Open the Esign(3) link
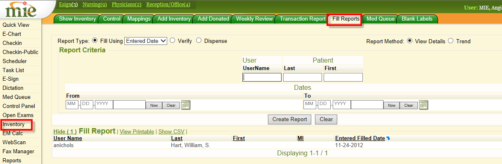Screen dimensions: 502x164 pos(68,5)
